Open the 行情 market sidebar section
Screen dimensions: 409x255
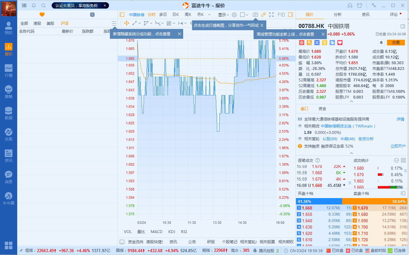point(9,71)
